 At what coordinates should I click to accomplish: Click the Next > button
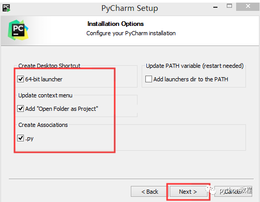click(x=188, y=192)
